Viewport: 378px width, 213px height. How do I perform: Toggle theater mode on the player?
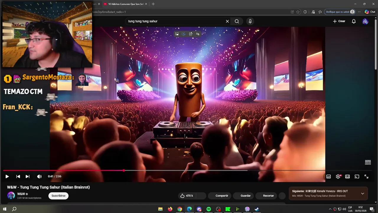pyautogui.click(x=348, y=177)
